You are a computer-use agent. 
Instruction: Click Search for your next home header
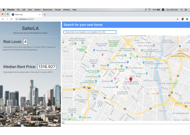point(83,25)
